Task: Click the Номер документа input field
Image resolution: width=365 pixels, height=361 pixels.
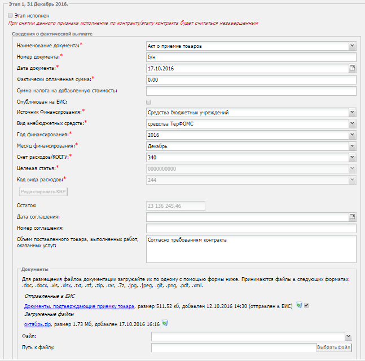Action: pos(250,57)
